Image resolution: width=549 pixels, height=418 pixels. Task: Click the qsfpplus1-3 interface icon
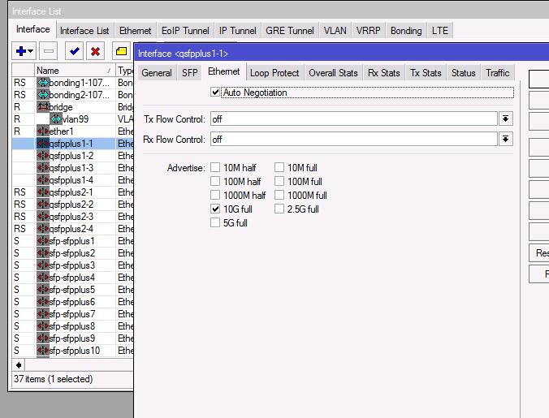[x=43, y=168]
